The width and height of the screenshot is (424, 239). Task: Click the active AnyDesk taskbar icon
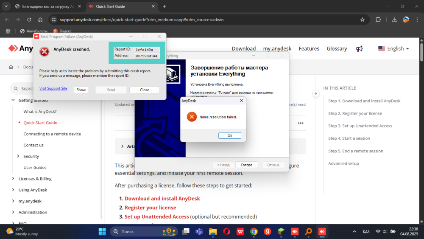pos(322,232)
